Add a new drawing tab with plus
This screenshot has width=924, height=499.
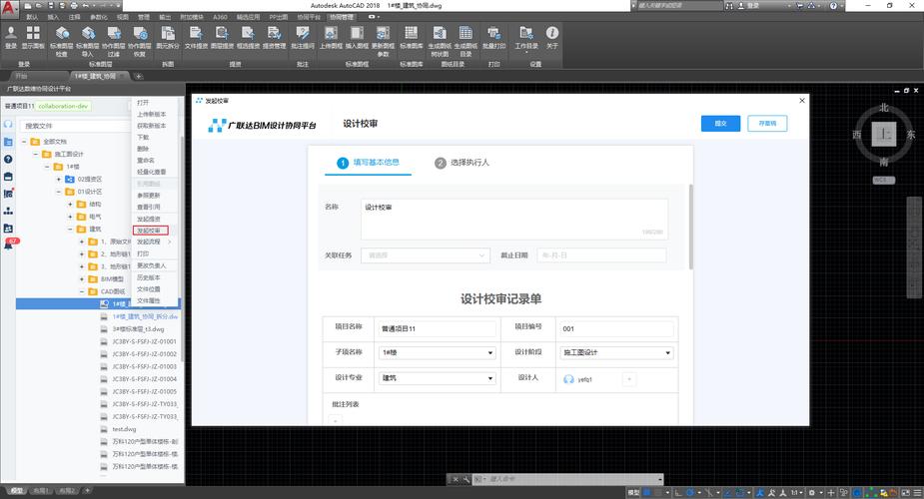click(x=139, y=76)
